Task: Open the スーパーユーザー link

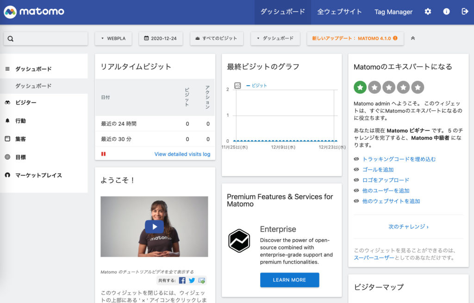Action: [x=374, y=258]
